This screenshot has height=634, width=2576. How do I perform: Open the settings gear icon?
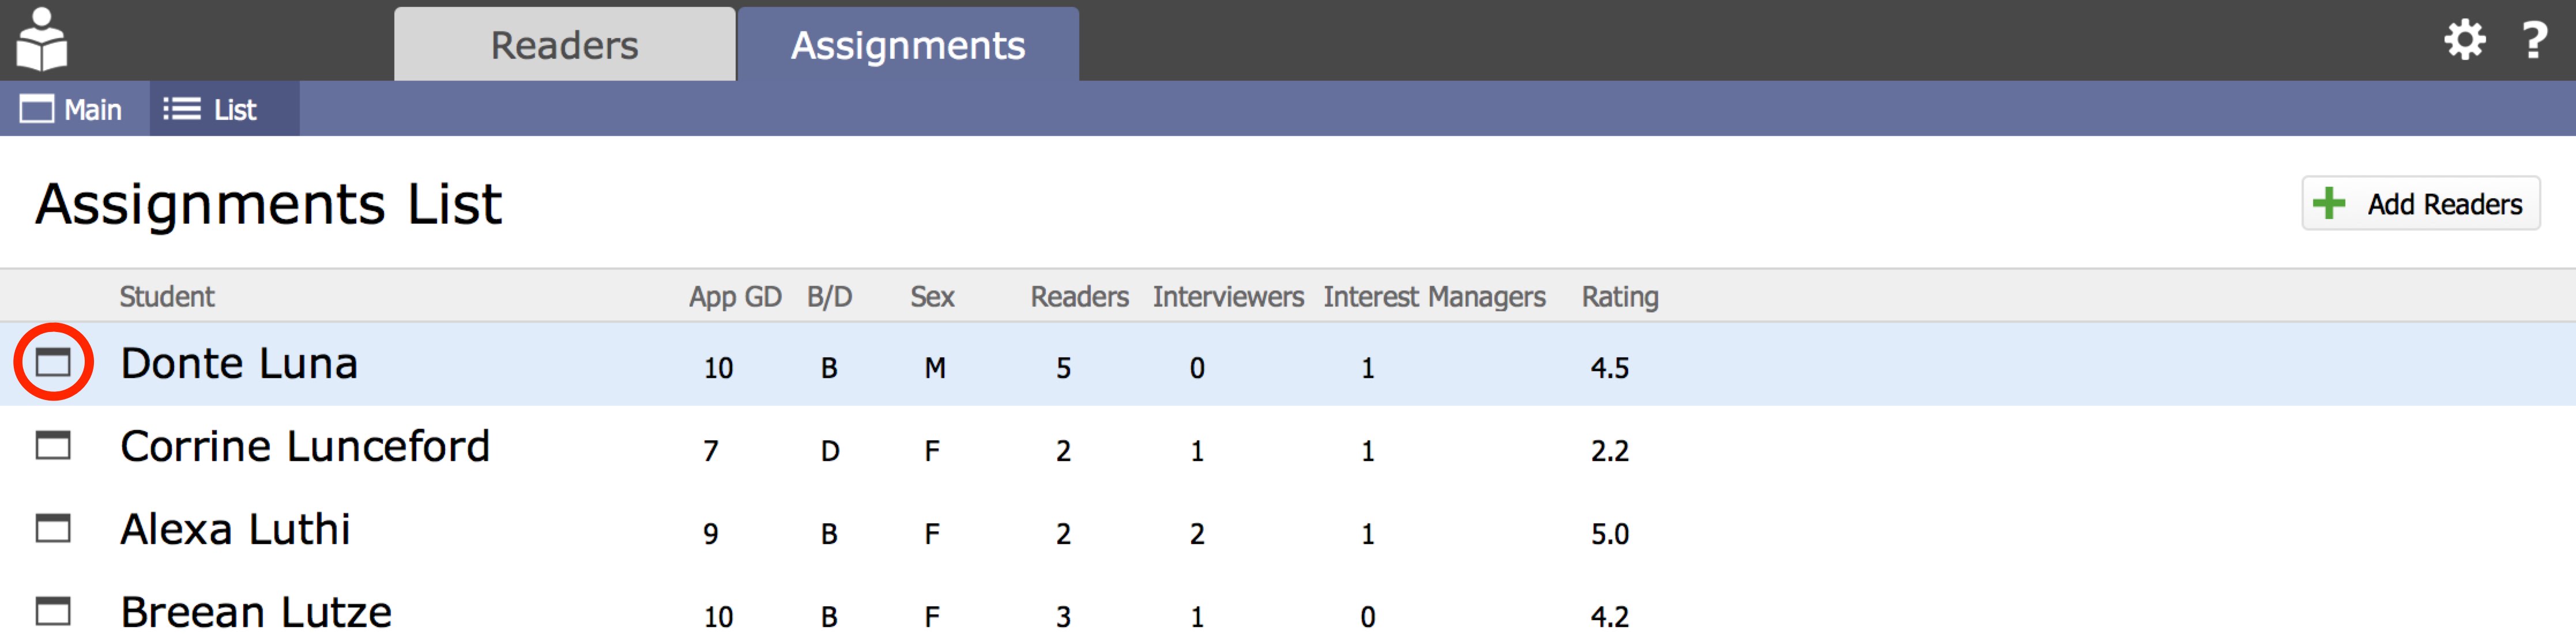(2464, 41)
